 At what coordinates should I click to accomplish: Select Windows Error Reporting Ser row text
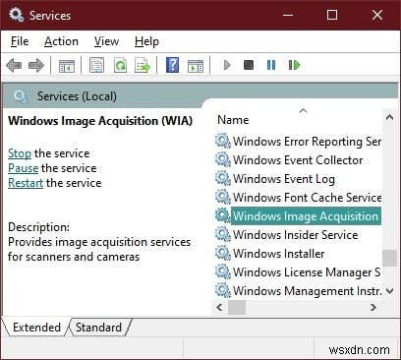pos(307,142)
